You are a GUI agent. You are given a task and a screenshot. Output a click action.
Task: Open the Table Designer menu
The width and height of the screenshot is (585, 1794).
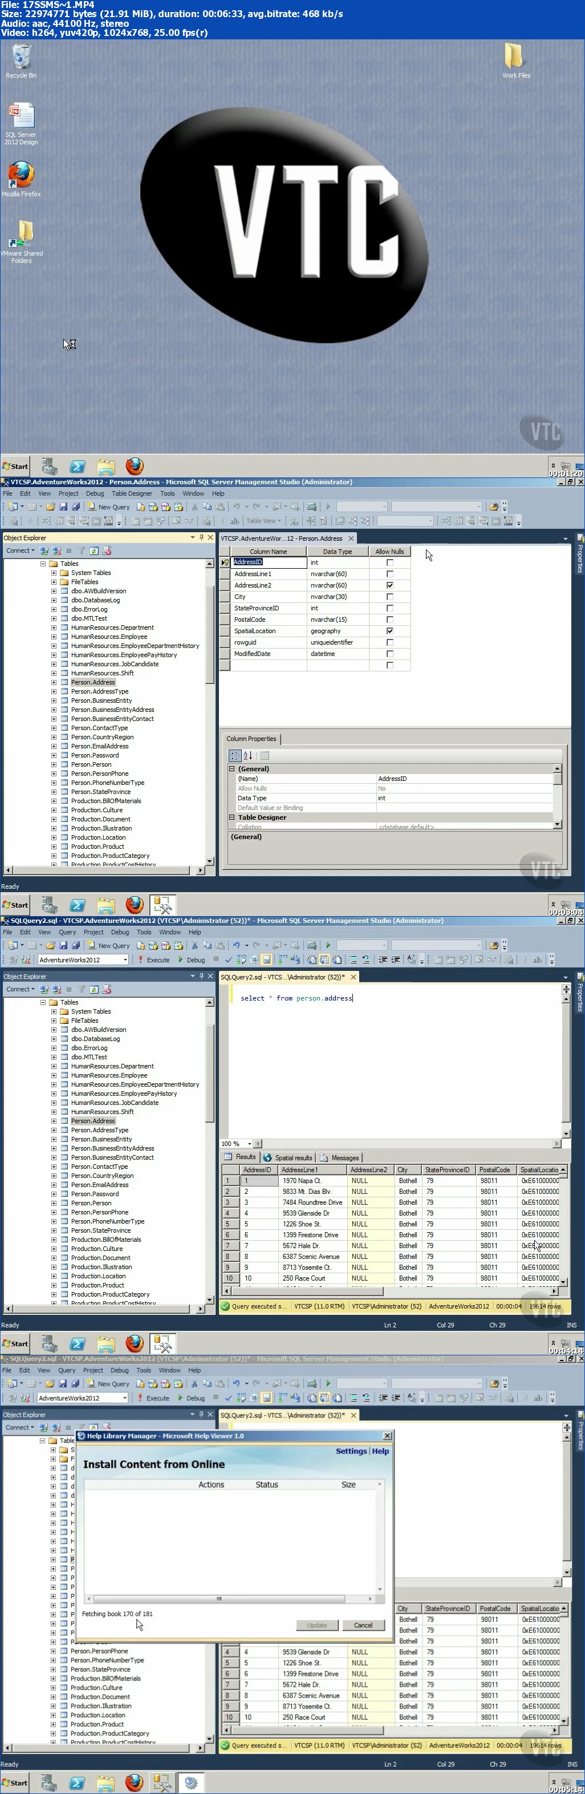point(132,493)
